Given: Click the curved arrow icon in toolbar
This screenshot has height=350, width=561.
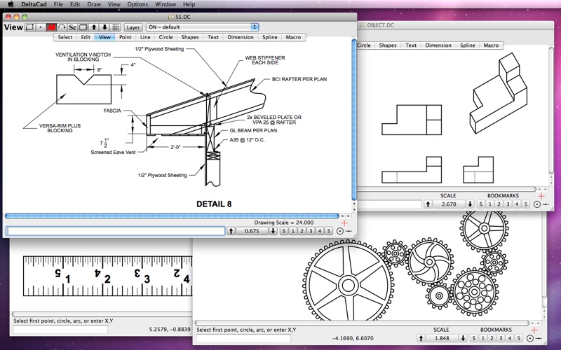Looking at the screenshot, I should click(x=62, y=27).
